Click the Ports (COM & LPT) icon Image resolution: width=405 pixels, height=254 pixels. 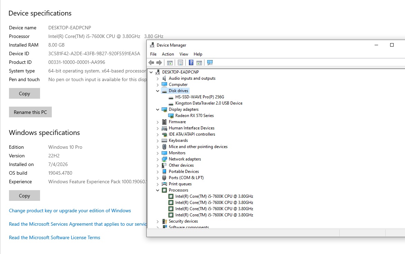164,178
